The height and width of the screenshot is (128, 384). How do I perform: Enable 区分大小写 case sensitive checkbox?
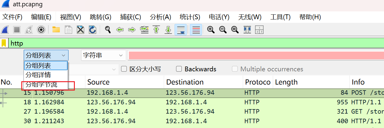(x=124, y=69)
